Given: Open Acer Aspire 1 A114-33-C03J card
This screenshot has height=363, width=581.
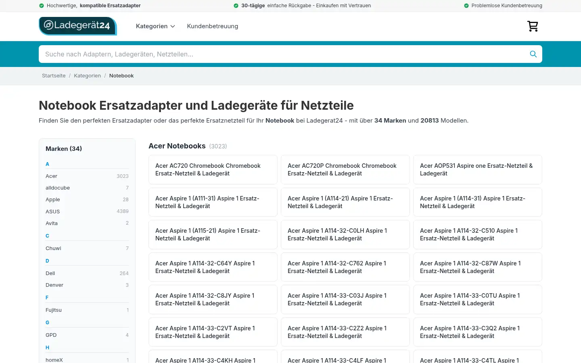Looking at the screenshot, I should [x=345, y=300].
